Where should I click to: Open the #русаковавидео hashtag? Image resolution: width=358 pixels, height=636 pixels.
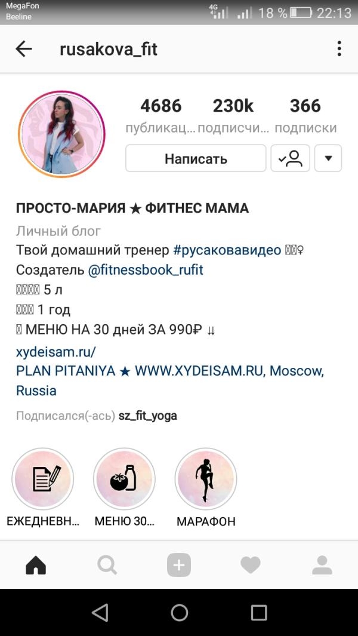tap(227, 250)
